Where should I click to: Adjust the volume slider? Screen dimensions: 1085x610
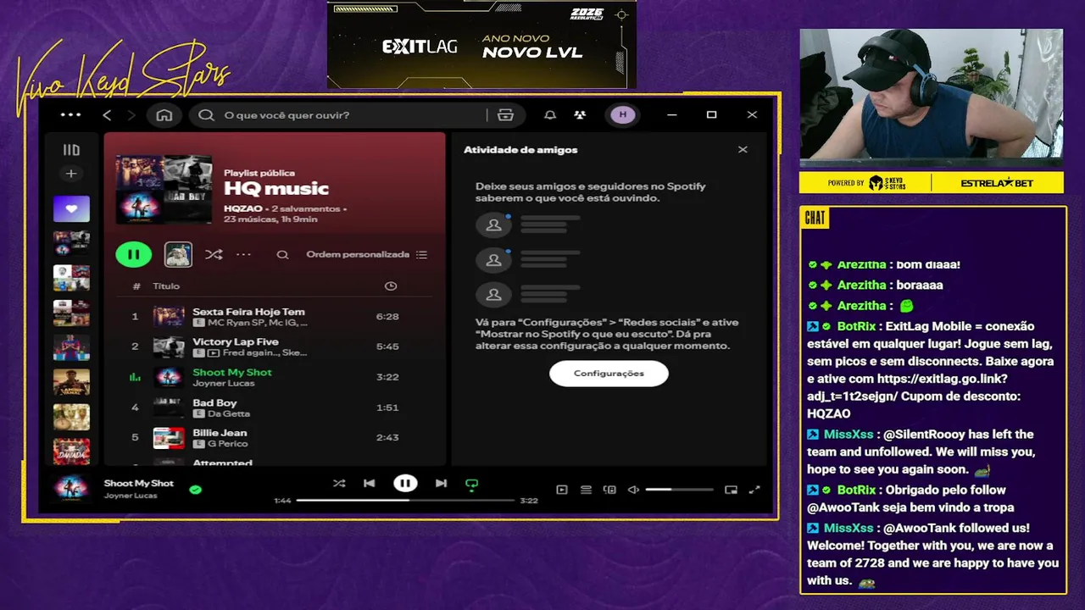tap(679, 490)
